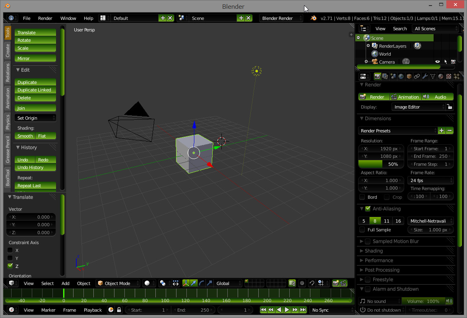Click the Blender logo beside version info
The image size is (467, 318).
(x=313, y=18)
